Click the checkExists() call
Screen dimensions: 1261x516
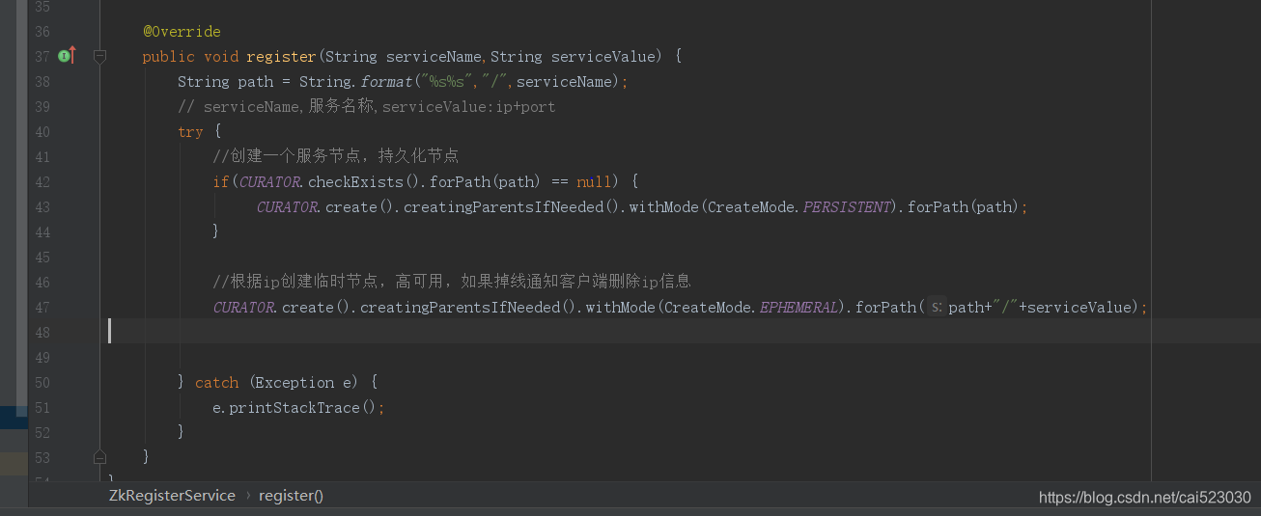[367, 182]
